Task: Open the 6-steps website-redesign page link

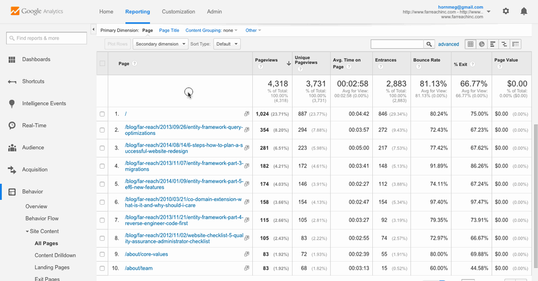Action: pyautogui.click(x=184, y=148)
